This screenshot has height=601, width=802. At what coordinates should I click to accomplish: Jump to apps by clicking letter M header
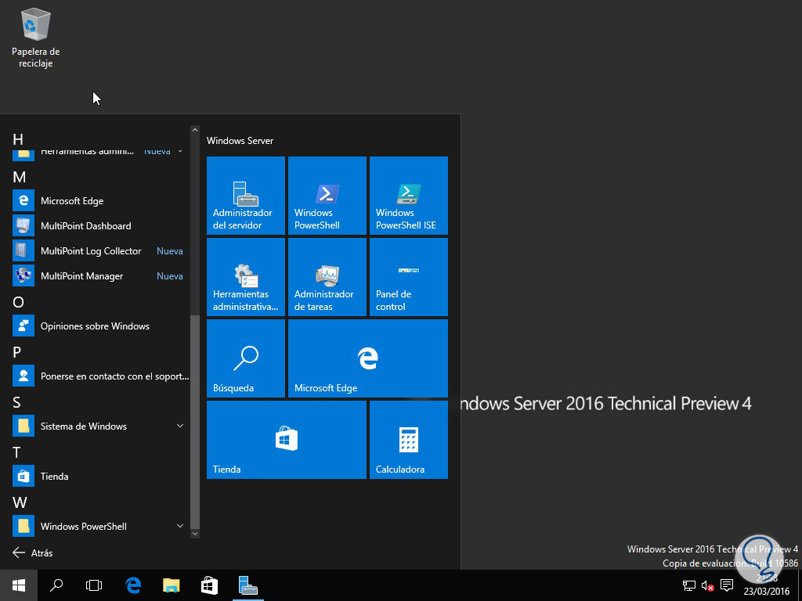[20, 177]
